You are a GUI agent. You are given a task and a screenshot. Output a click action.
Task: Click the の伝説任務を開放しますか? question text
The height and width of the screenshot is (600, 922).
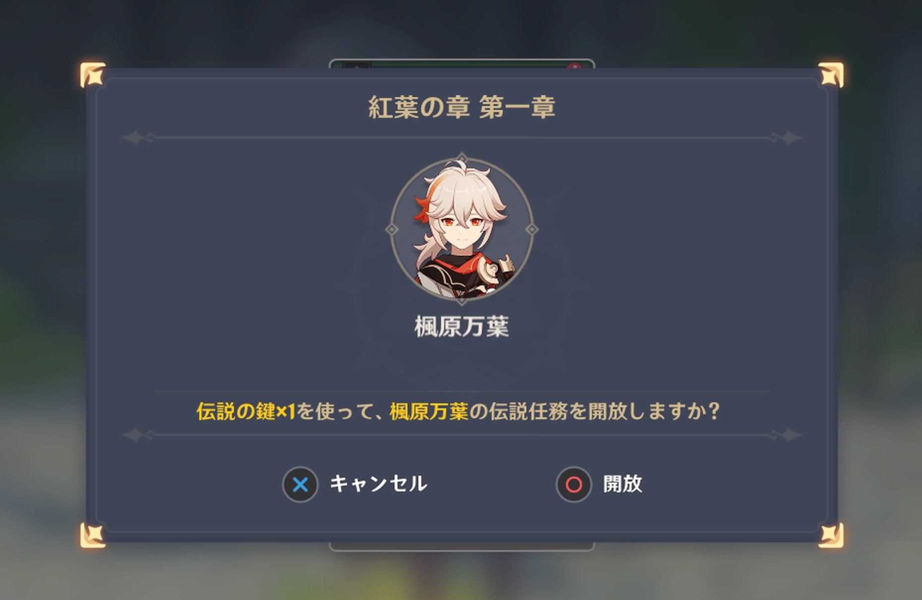(594, 411)
